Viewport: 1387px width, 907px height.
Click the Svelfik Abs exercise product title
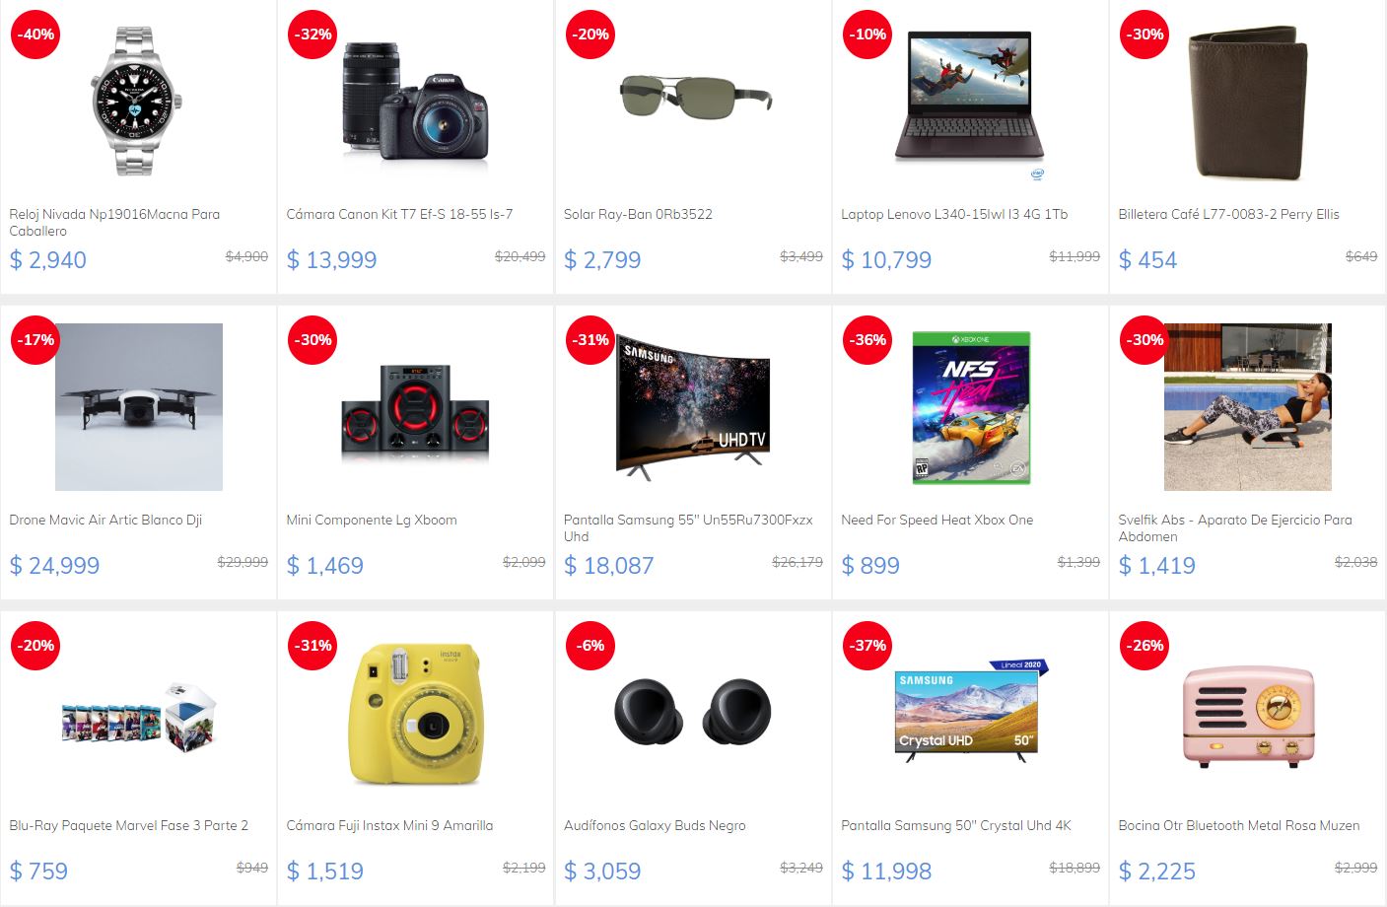(x=1235, y=527)
